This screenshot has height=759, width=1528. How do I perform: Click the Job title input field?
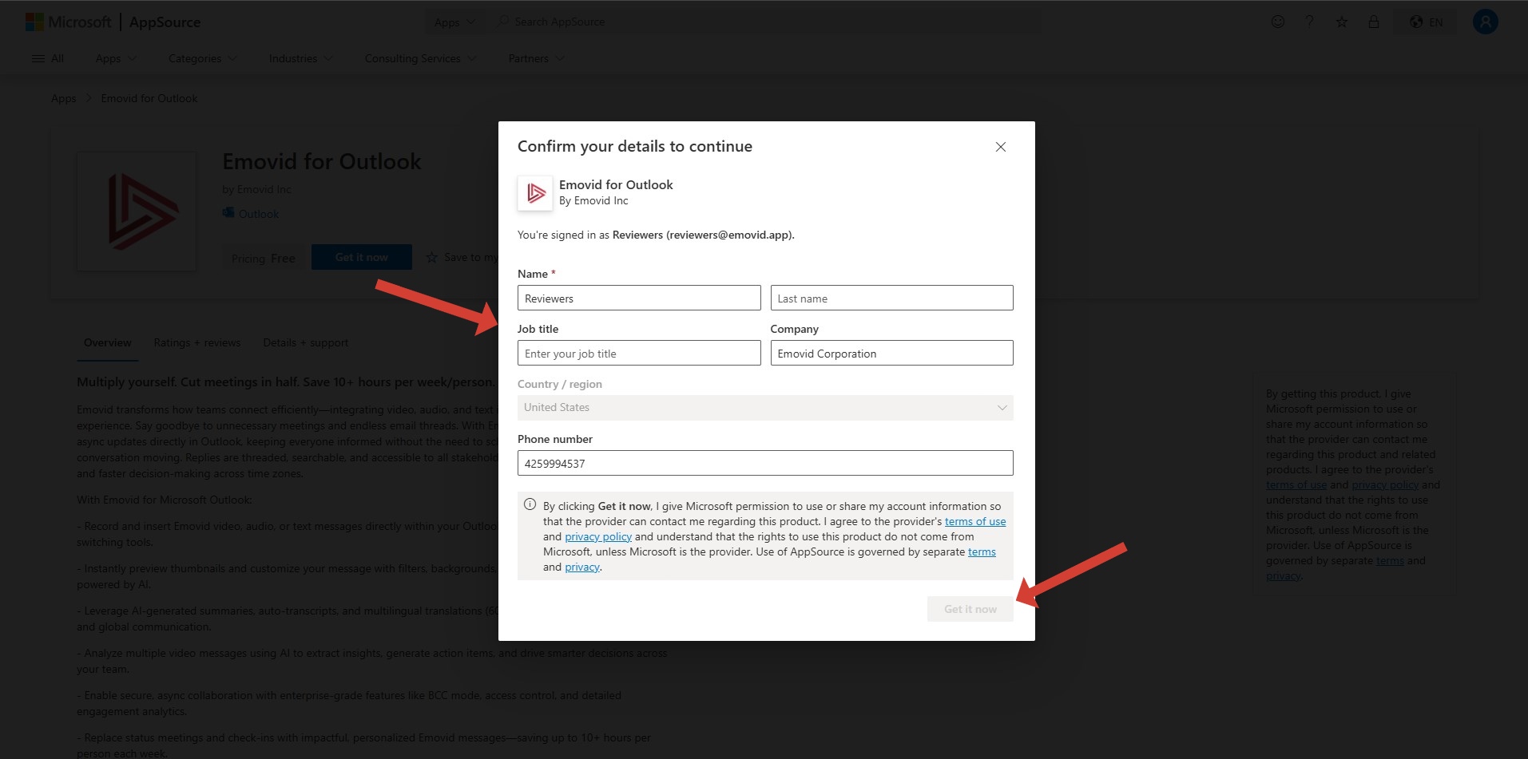(x=638, y=353)
